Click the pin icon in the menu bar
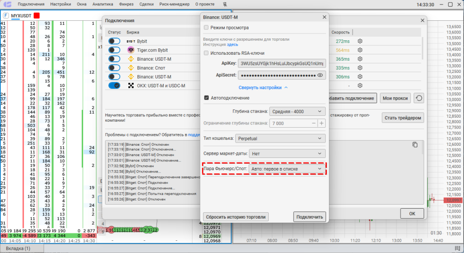Screen dimensions: 464x253 click(225, 4)
